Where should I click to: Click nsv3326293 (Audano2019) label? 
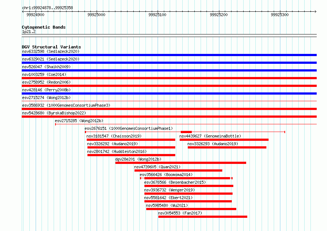point(213,144)
